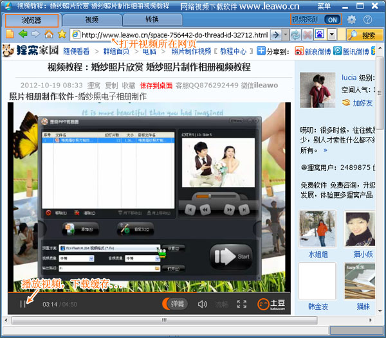Click the 分享到 plus share icon

pyautogui.click(x=261, y=51)
